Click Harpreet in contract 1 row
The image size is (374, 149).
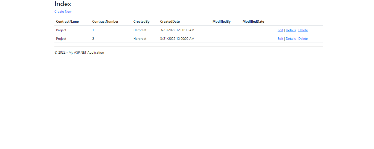coord(140,30)
